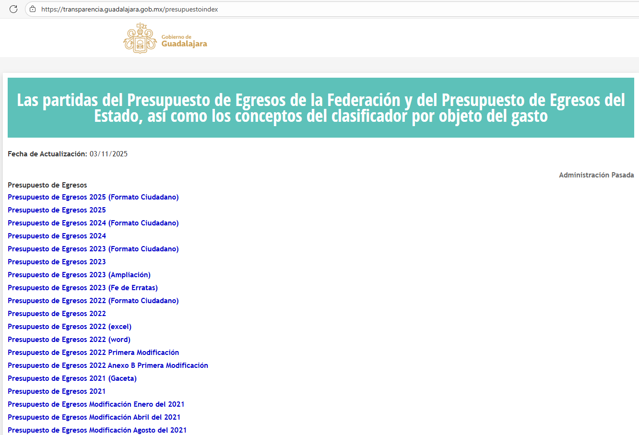Screen dimensions: 639x435
Task: Open the Administración Pasada link
Action: pyautogui.click(x=596, y=175)
